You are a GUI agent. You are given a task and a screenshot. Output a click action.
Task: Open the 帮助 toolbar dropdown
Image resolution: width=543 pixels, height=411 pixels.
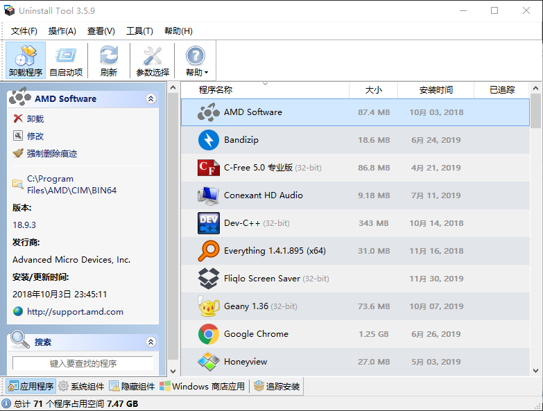pos(196,60)
